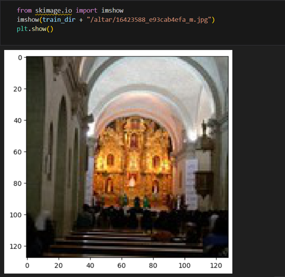Screen dimensions: 285x277
Task: Click the y-axis tick label 120
Action: [x=16, y=246]
